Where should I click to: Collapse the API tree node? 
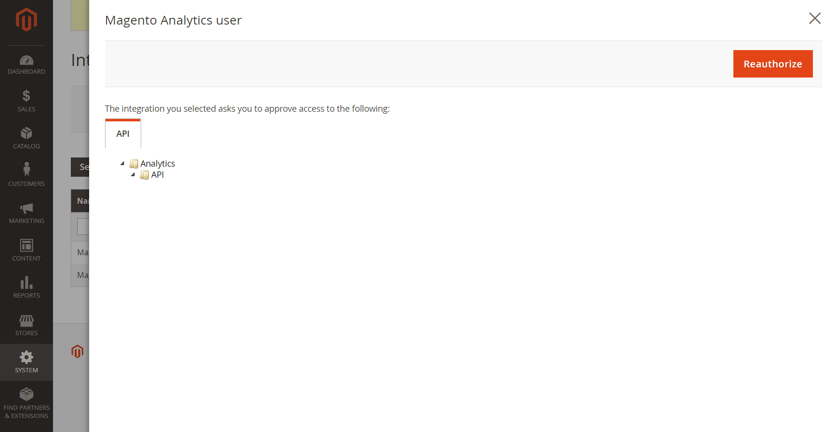[x=133, y=175]
